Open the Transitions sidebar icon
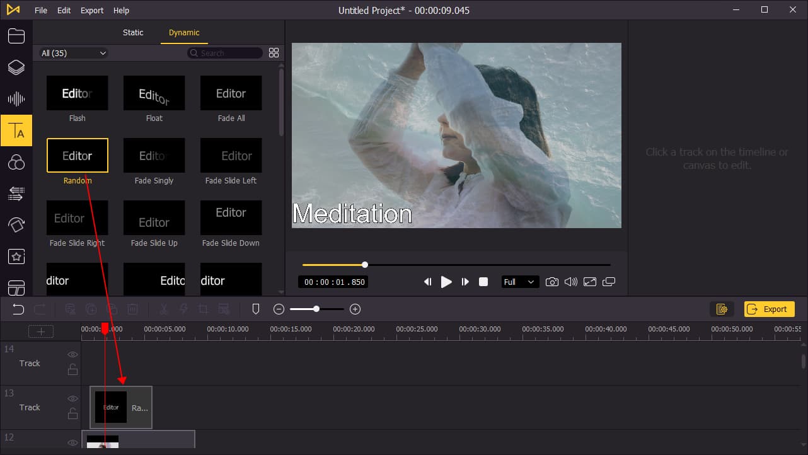The height and width of the screenshot is (455, 808). point(16,192)
